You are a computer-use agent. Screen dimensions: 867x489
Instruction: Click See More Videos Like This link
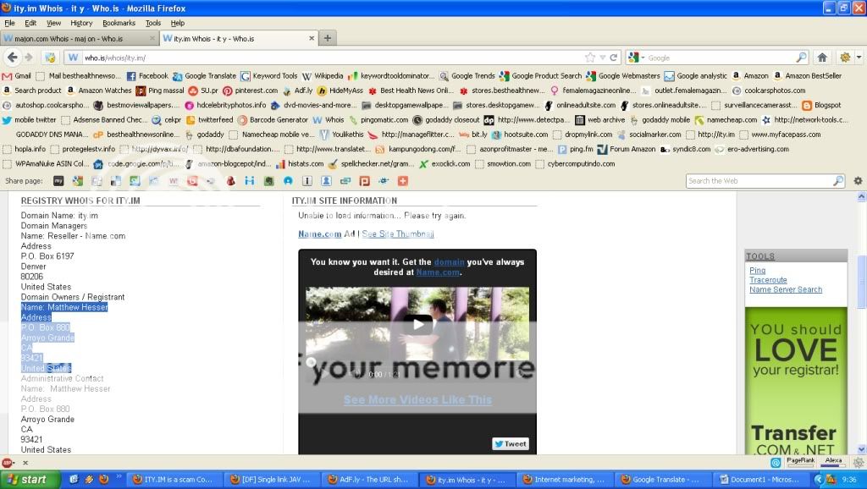tap(417, 399)
